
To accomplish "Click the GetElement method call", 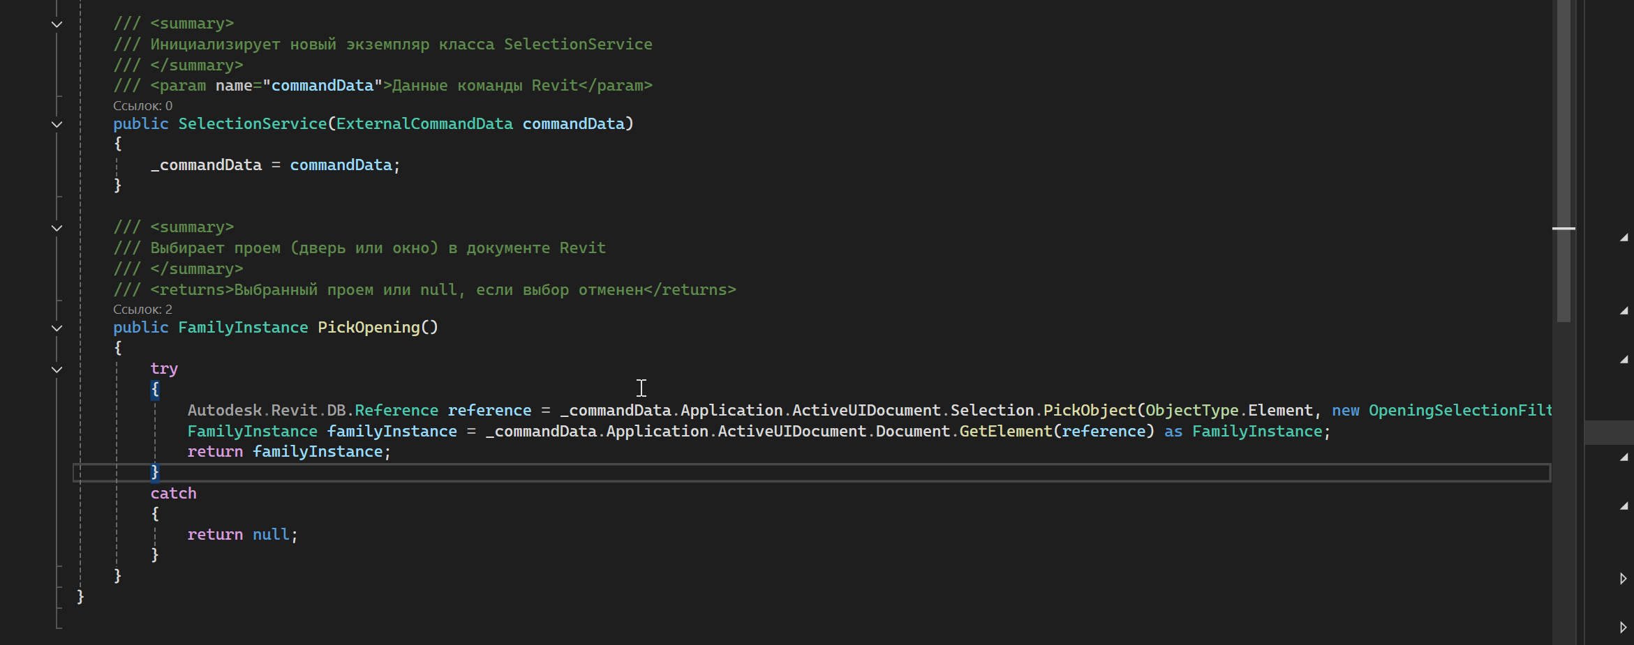I will click(1005, 432).
